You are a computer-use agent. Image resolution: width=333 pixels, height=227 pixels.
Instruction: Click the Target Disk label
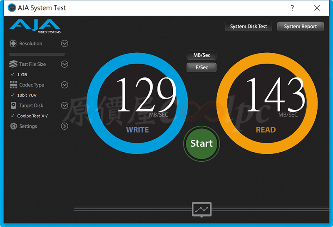31,106
